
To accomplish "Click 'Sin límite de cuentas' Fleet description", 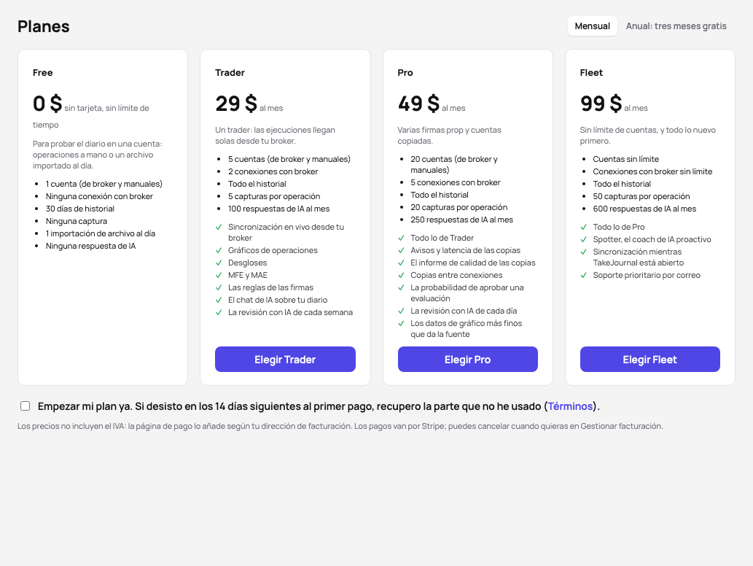I will tap(648, 136).
